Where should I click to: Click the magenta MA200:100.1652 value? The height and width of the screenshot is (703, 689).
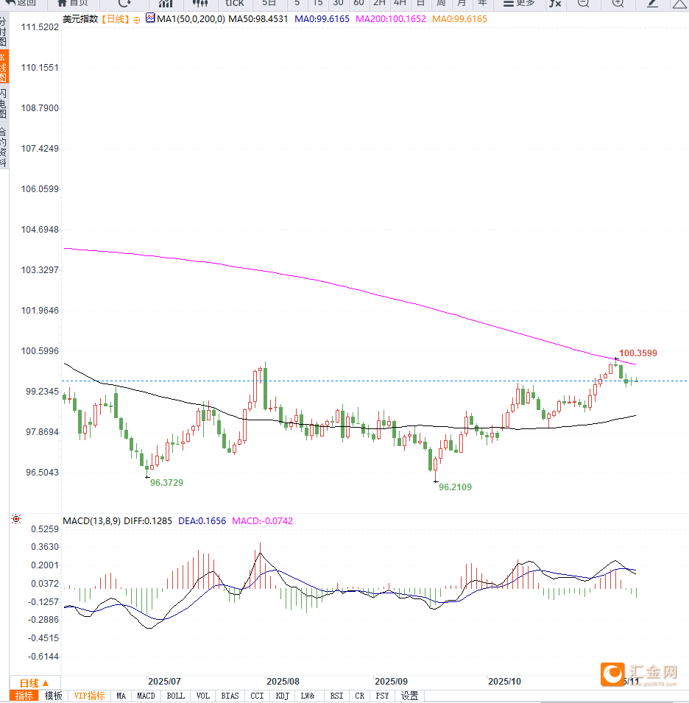tap(390, 19)
